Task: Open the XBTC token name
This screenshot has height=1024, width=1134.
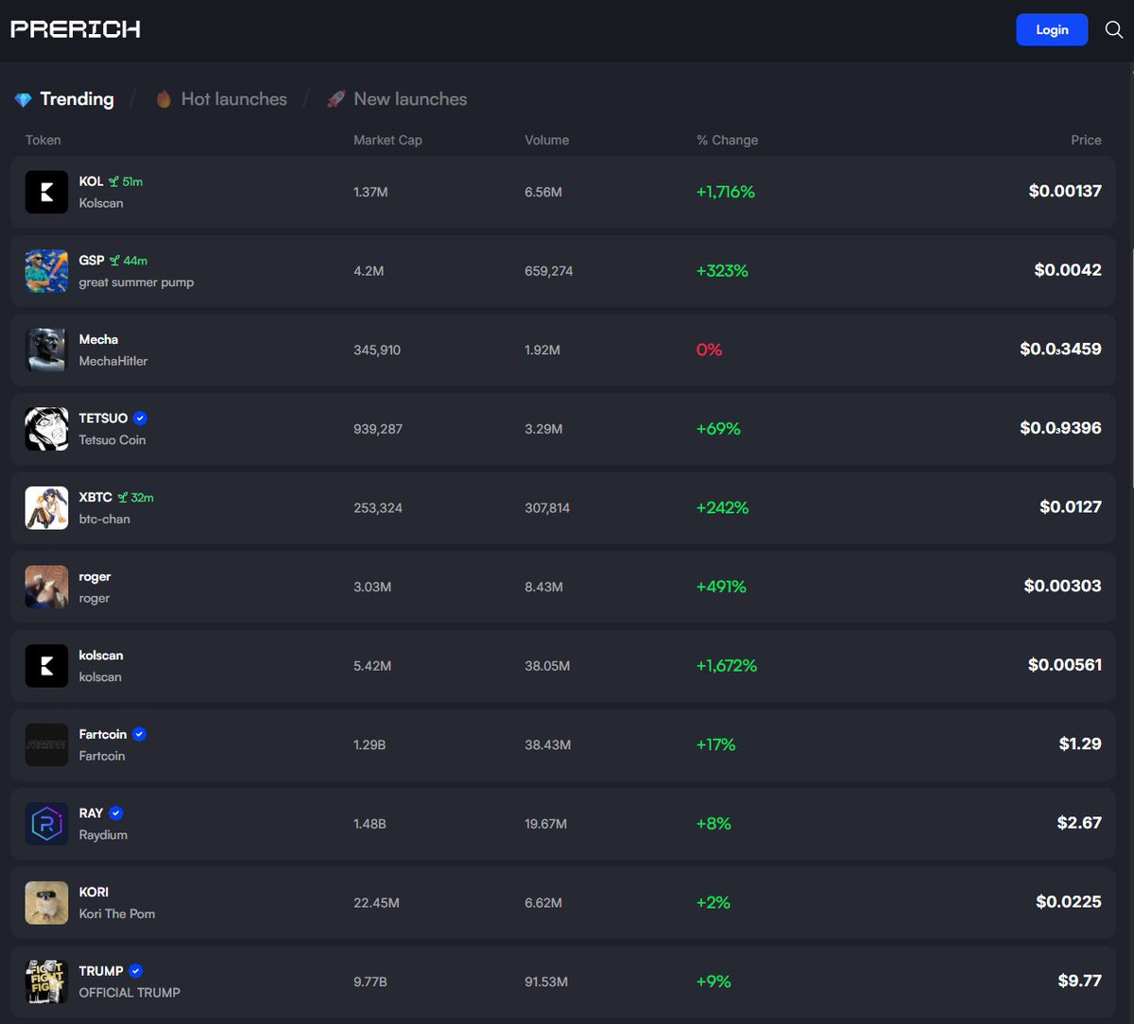Action: [x=95, y=497]
